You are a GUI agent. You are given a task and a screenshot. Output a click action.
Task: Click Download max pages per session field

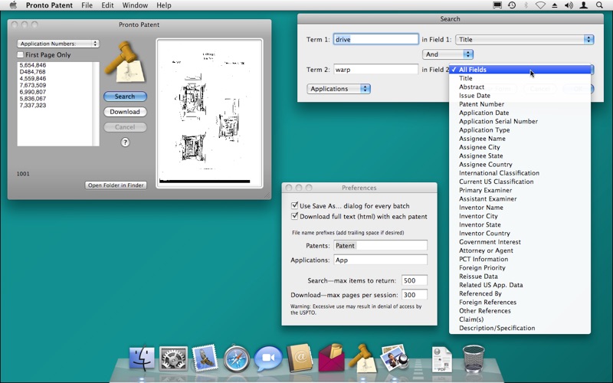coord(415,295)
